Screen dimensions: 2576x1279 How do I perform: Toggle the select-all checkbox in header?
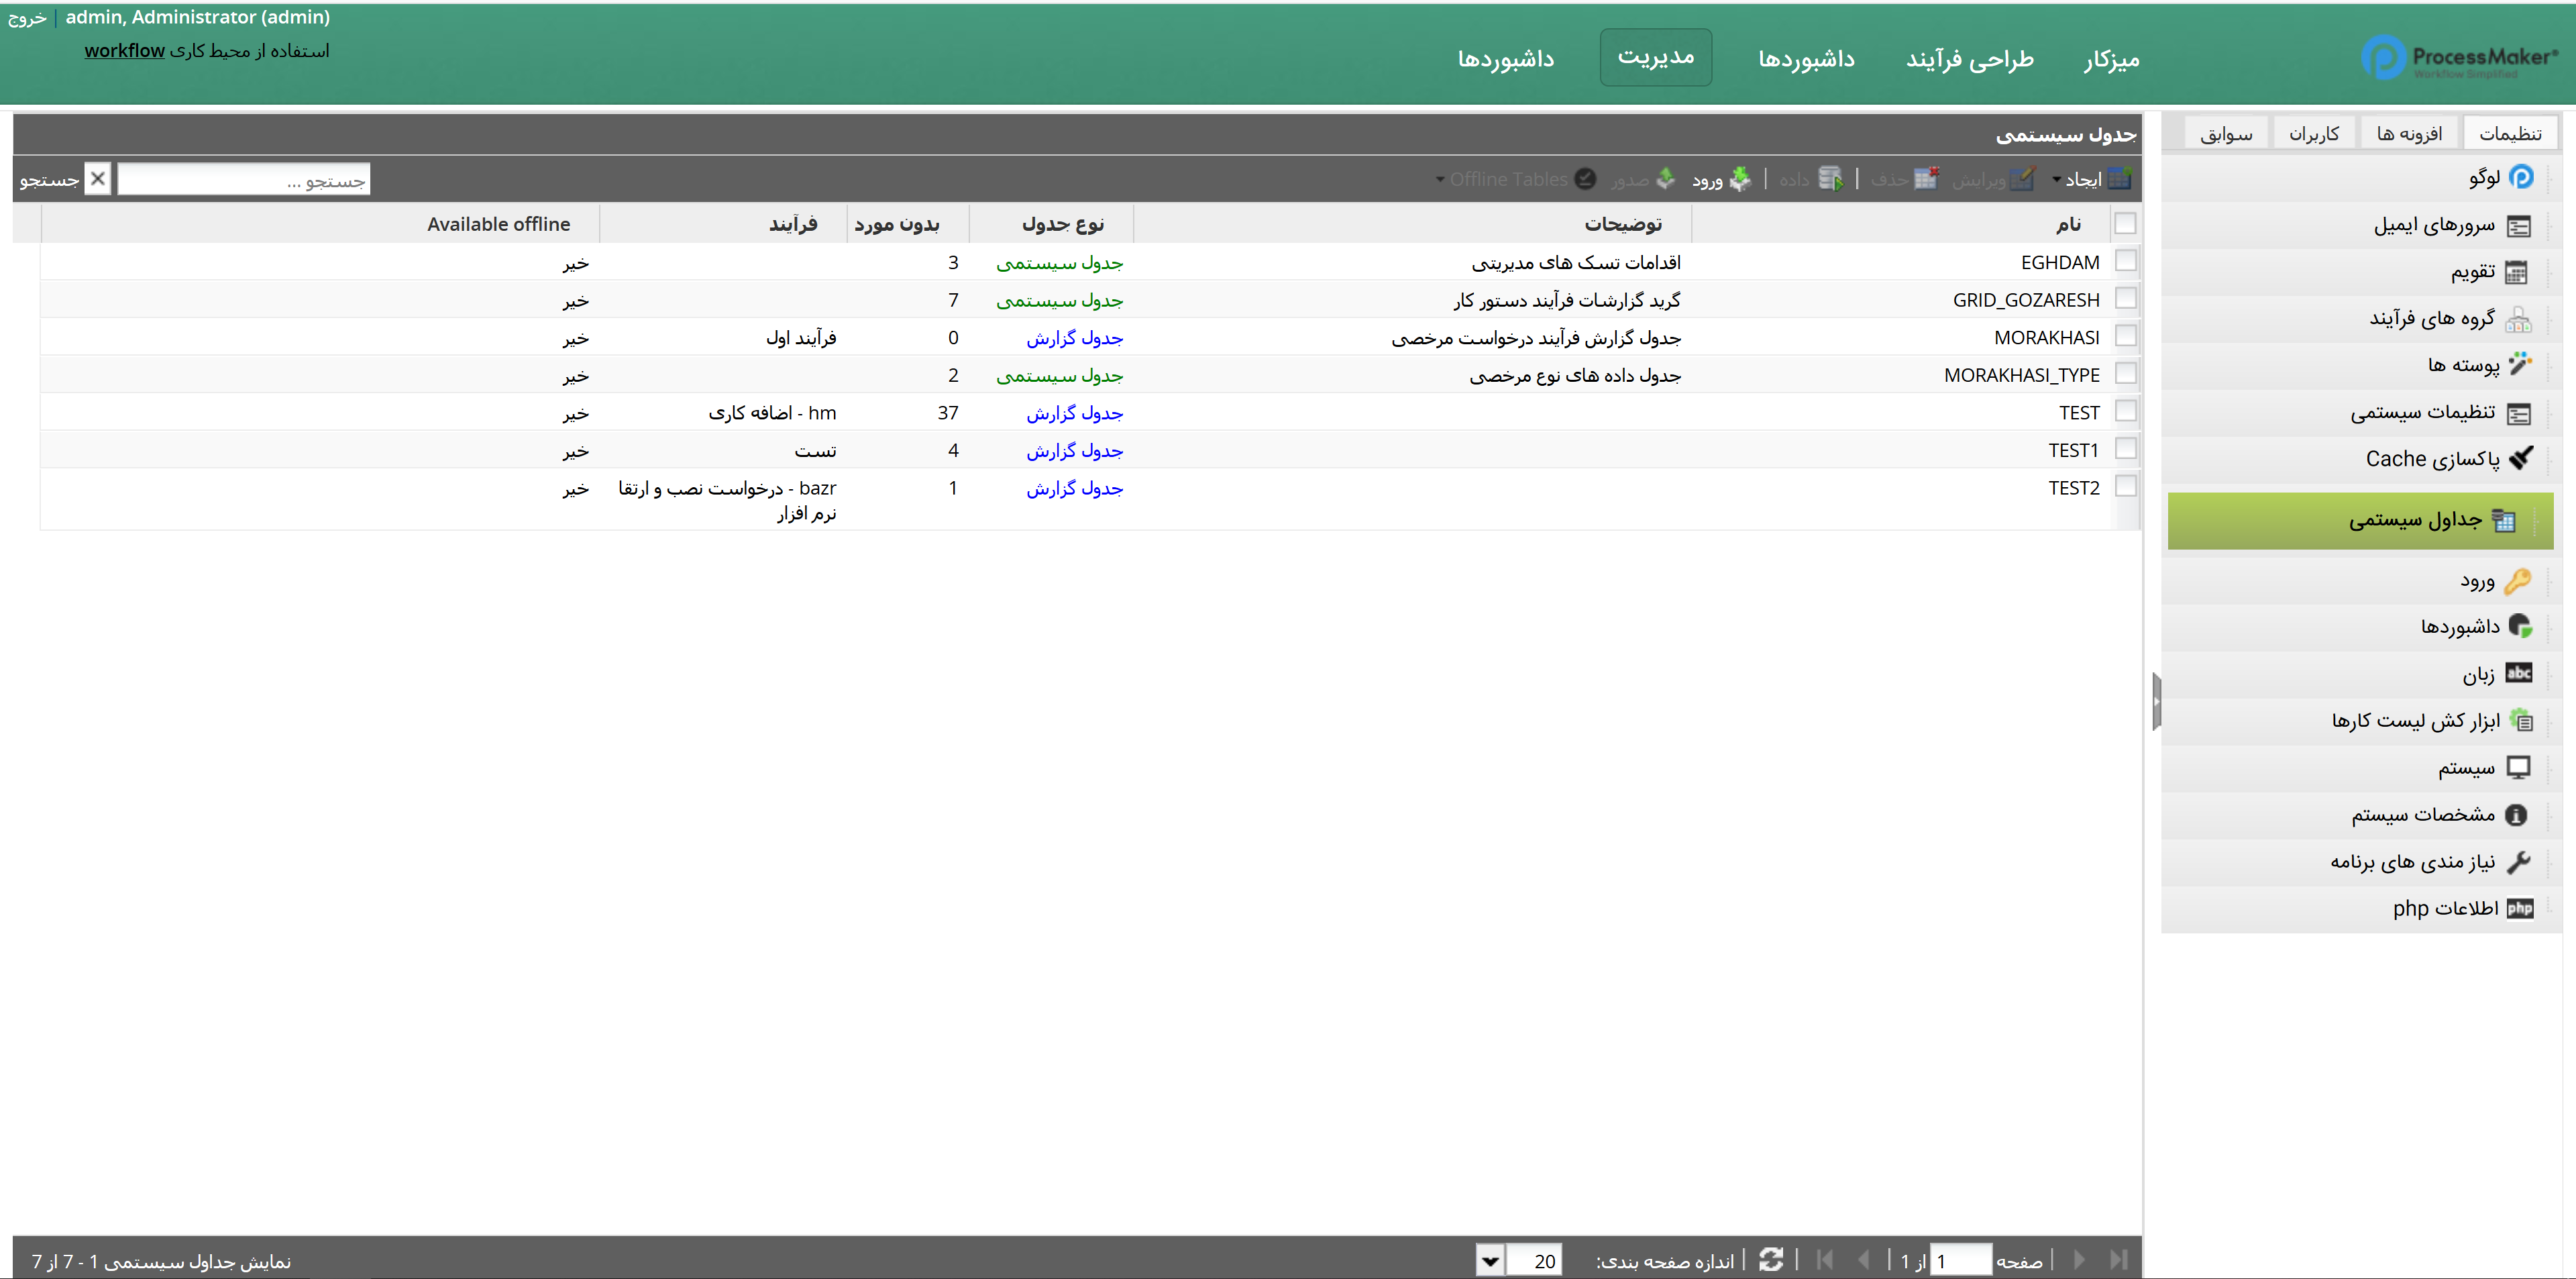point(2126,224)
